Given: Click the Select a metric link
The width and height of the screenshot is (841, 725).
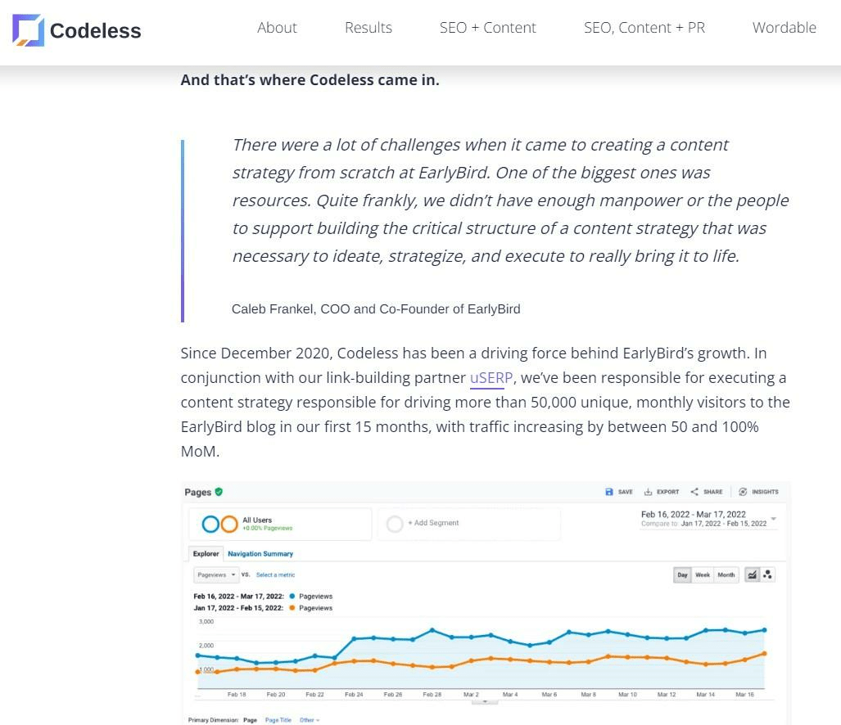Looking at the screenshot, I should point(275,575).
